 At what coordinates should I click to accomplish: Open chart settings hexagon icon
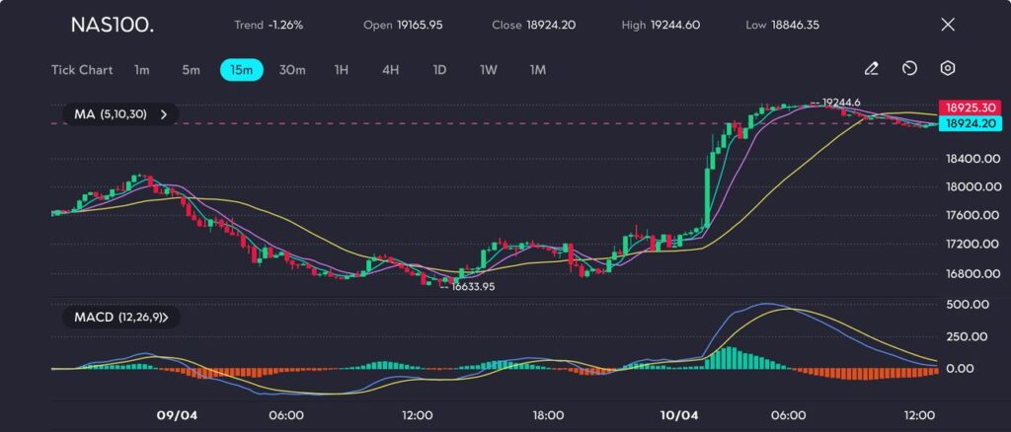[947, 69]
